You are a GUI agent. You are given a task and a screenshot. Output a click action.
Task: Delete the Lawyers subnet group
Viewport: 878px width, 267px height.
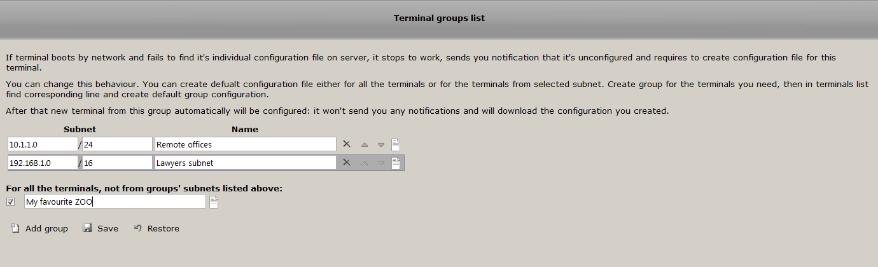[347, 163]
